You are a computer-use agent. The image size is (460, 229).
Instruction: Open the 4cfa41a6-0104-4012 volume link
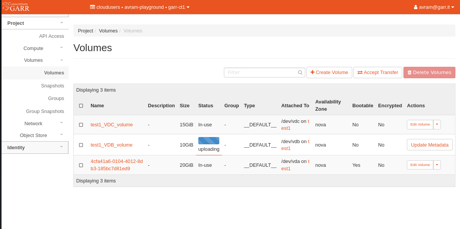(117, 165)
